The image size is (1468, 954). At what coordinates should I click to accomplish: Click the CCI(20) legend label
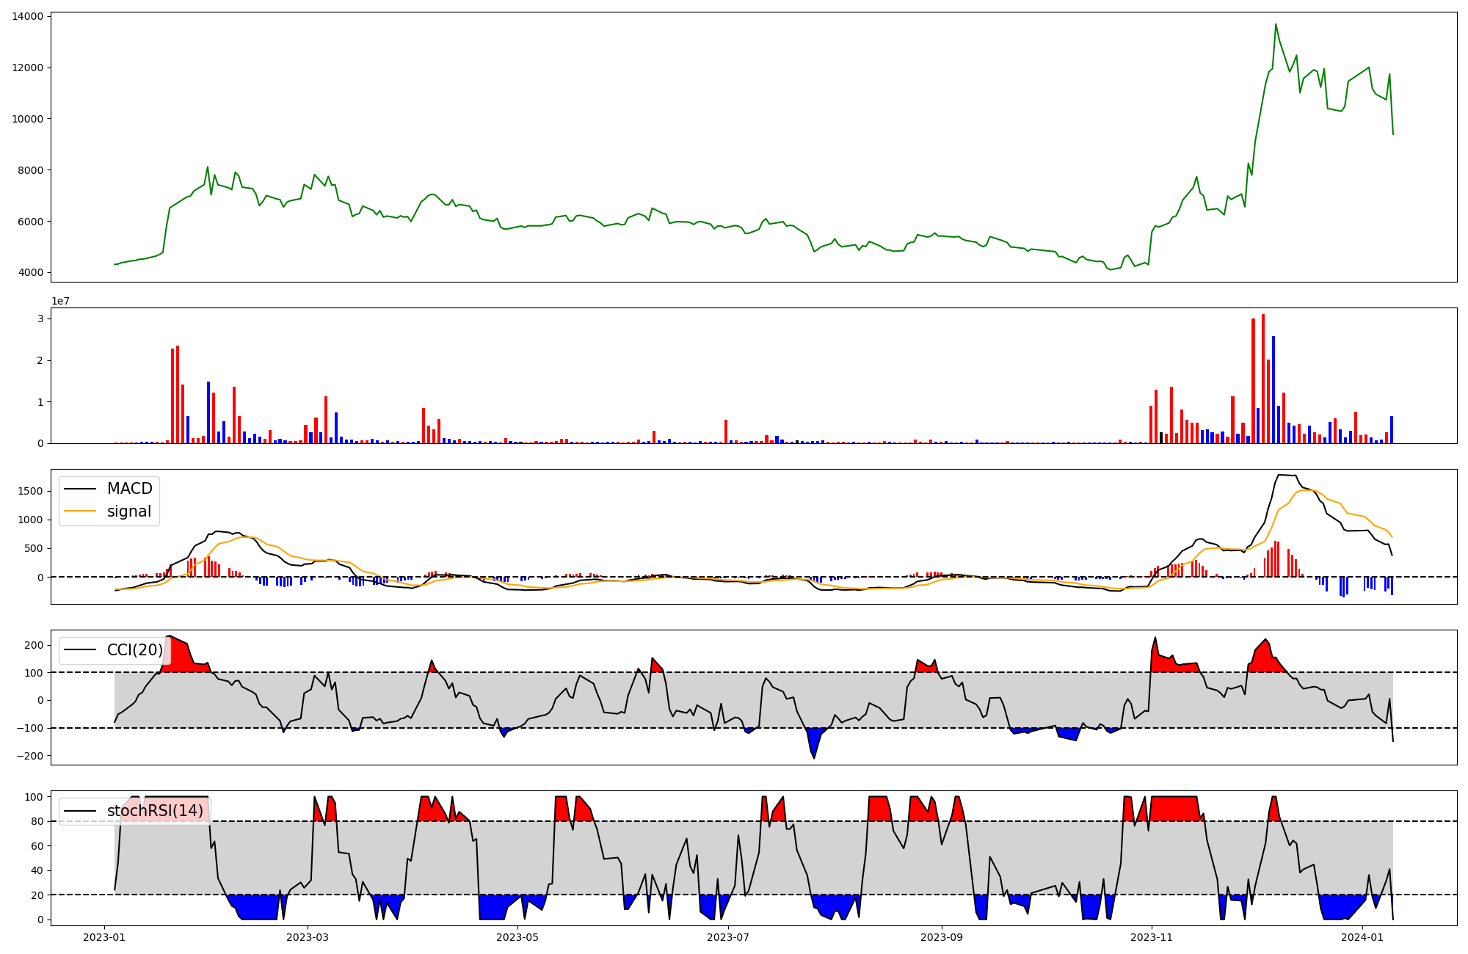click(x=135, y=650)
